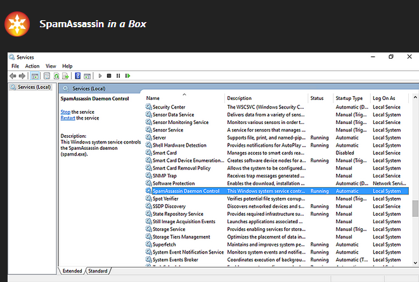Viewport: 419px width, 282px height.
Task: Toggle the Show/Hide Console Tree icon
Action: pyautogui.click(x=35, y=76)
